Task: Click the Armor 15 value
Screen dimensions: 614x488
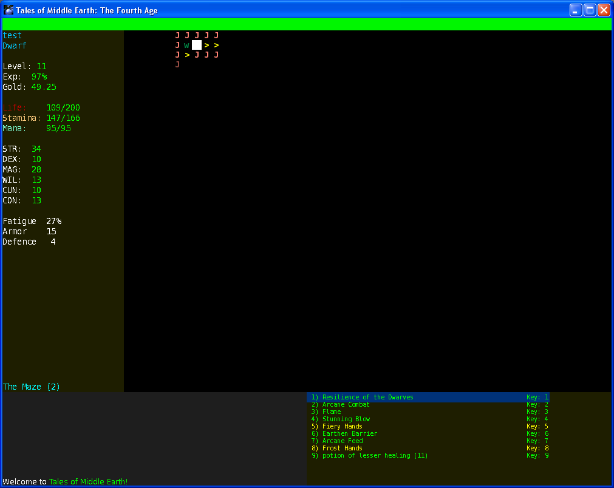Action: coord(51,231)
